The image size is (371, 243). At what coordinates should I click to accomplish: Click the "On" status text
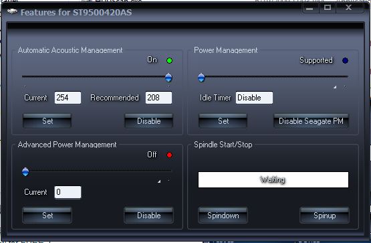pyautogui.click(x=152, y=60)
